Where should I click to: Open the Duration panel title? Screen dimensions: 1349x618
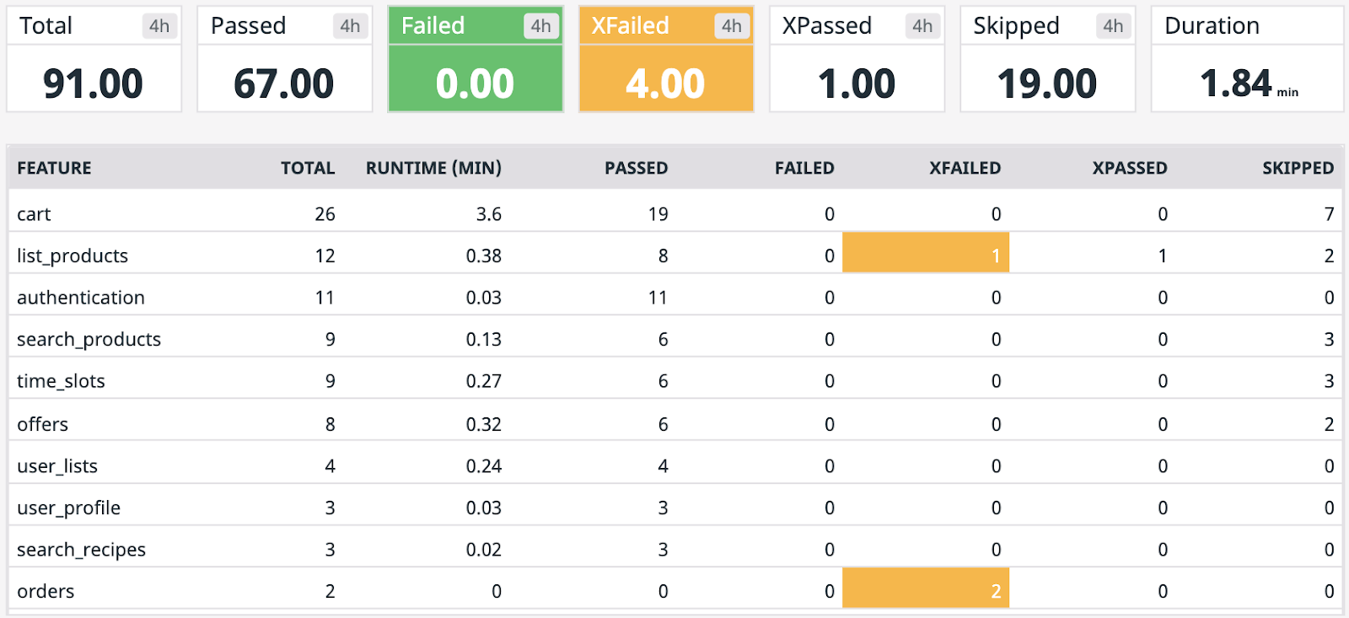pos(1212,26)
